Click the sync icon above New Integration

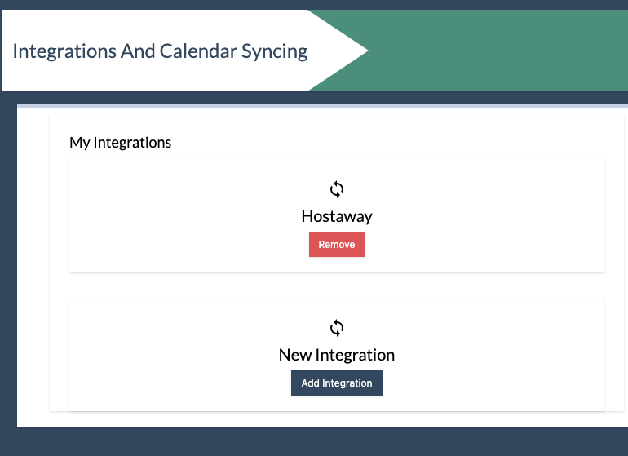click(336, 328)
